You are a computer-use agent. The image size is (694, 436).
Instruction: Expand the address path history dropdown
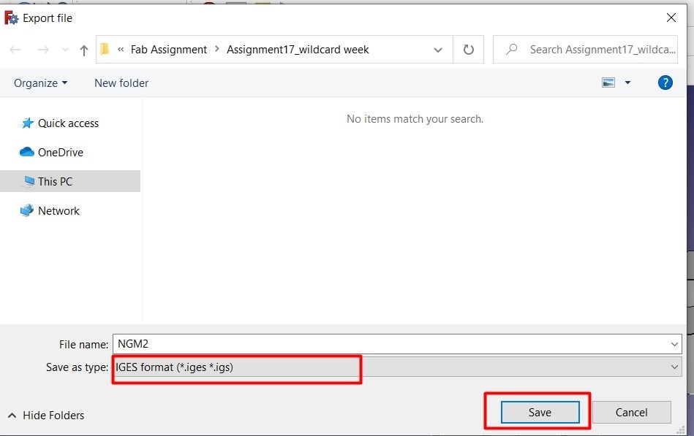click(438, 50)
